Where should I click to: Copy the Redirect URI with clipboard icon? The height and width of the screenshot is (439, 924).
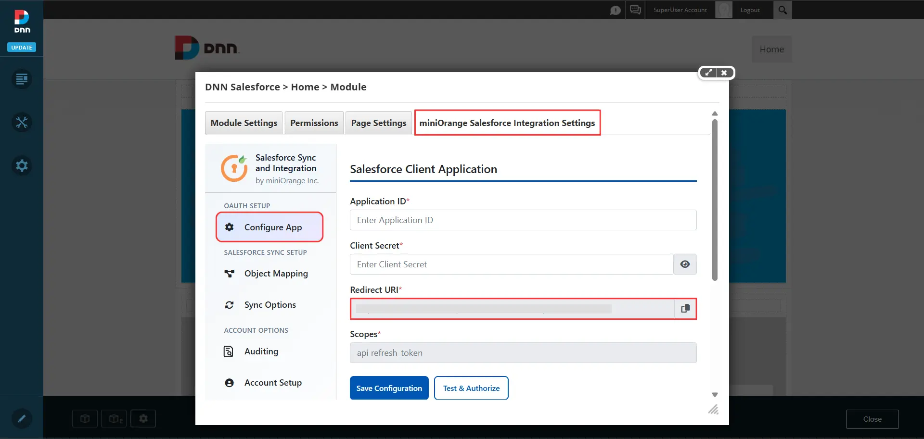[x=685, y=309]
